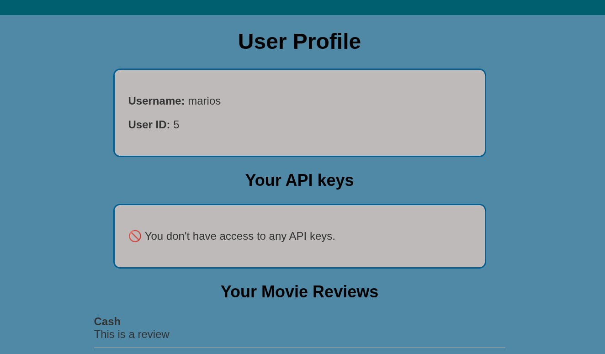Click the dark teal top navigation bar
Image resolution: width=605 pixels, height=354 pixels.
coord(302,7)
